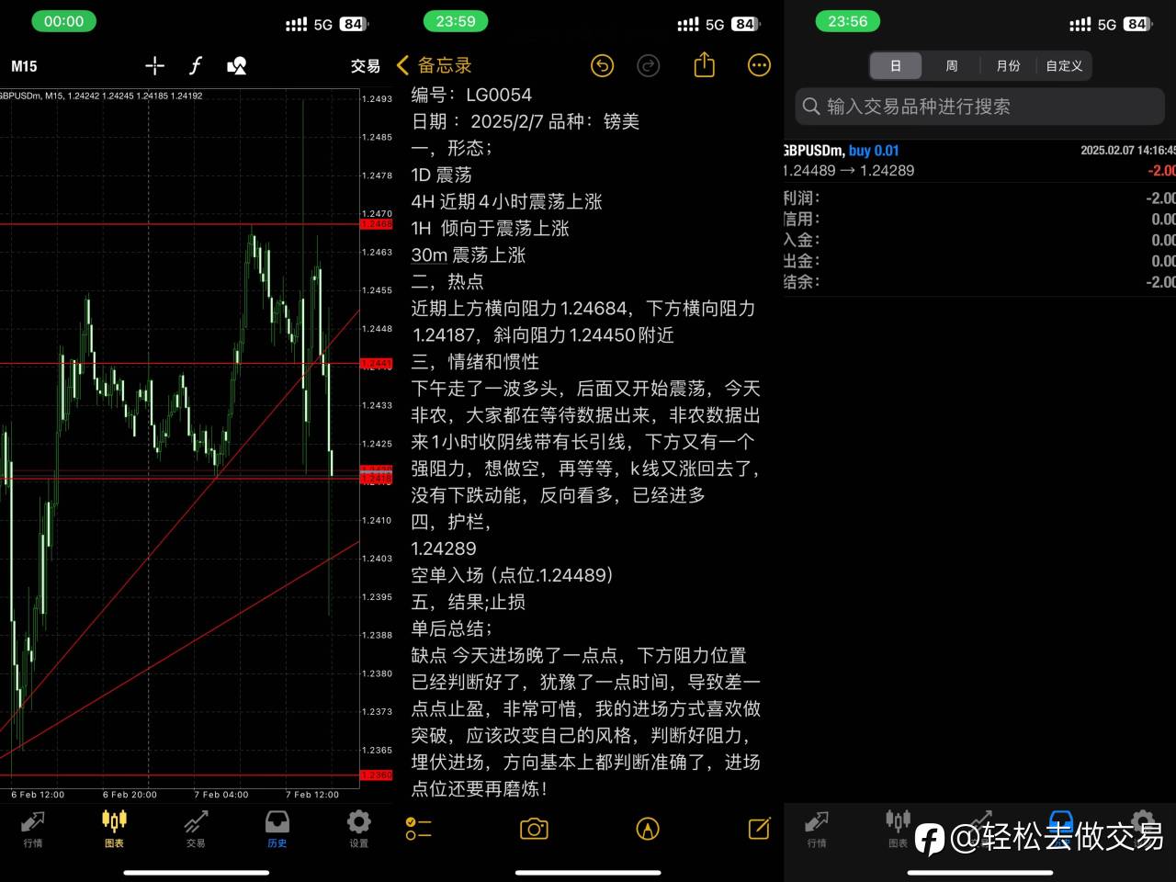Open 历史 tab on chart screen
1176x882 pixels.
[x=277, y=828]
